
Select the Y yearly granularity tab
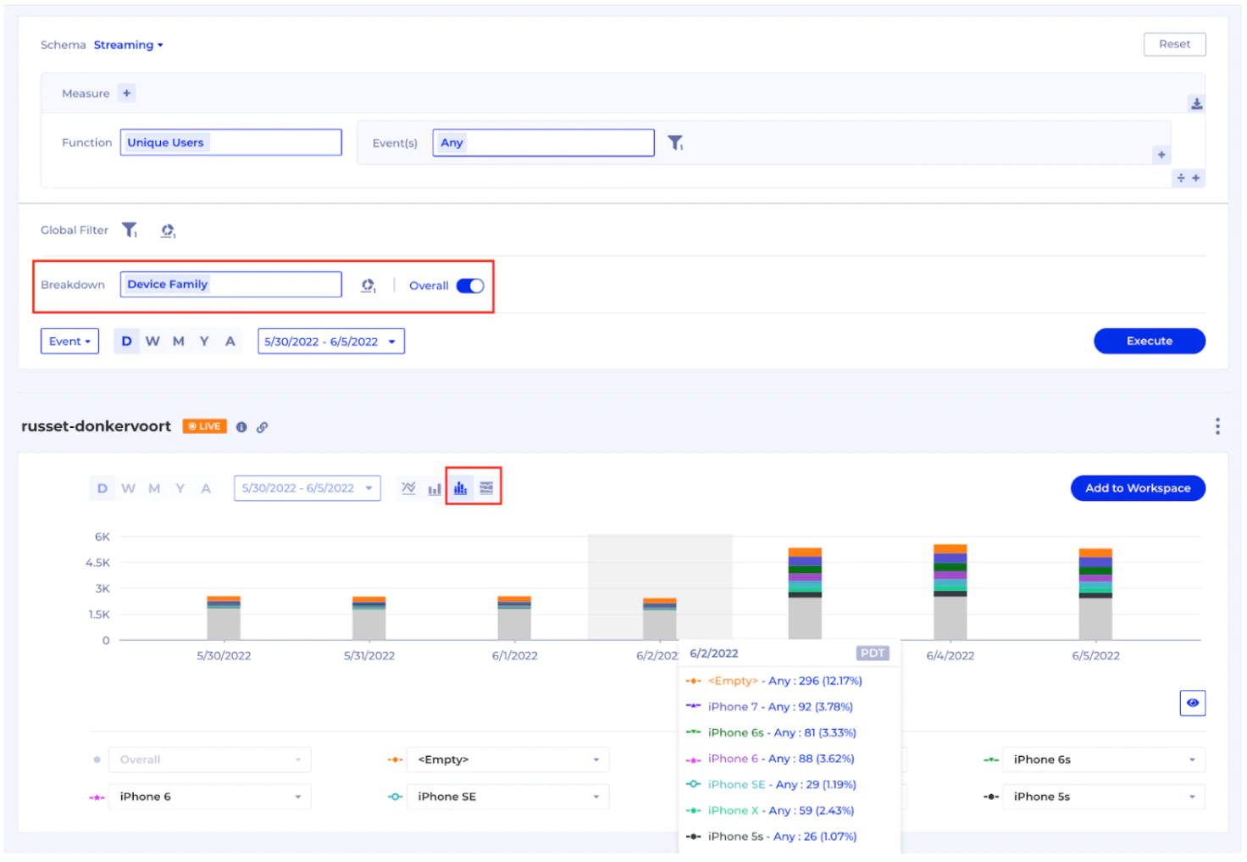coord(204,341)
